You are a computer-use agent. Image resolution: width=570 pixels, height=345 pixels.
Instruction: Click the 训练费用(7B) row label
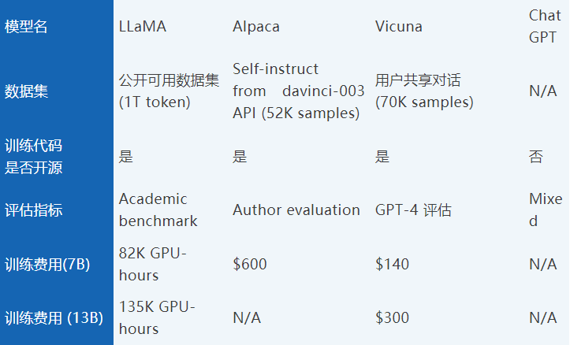[47, 265]
